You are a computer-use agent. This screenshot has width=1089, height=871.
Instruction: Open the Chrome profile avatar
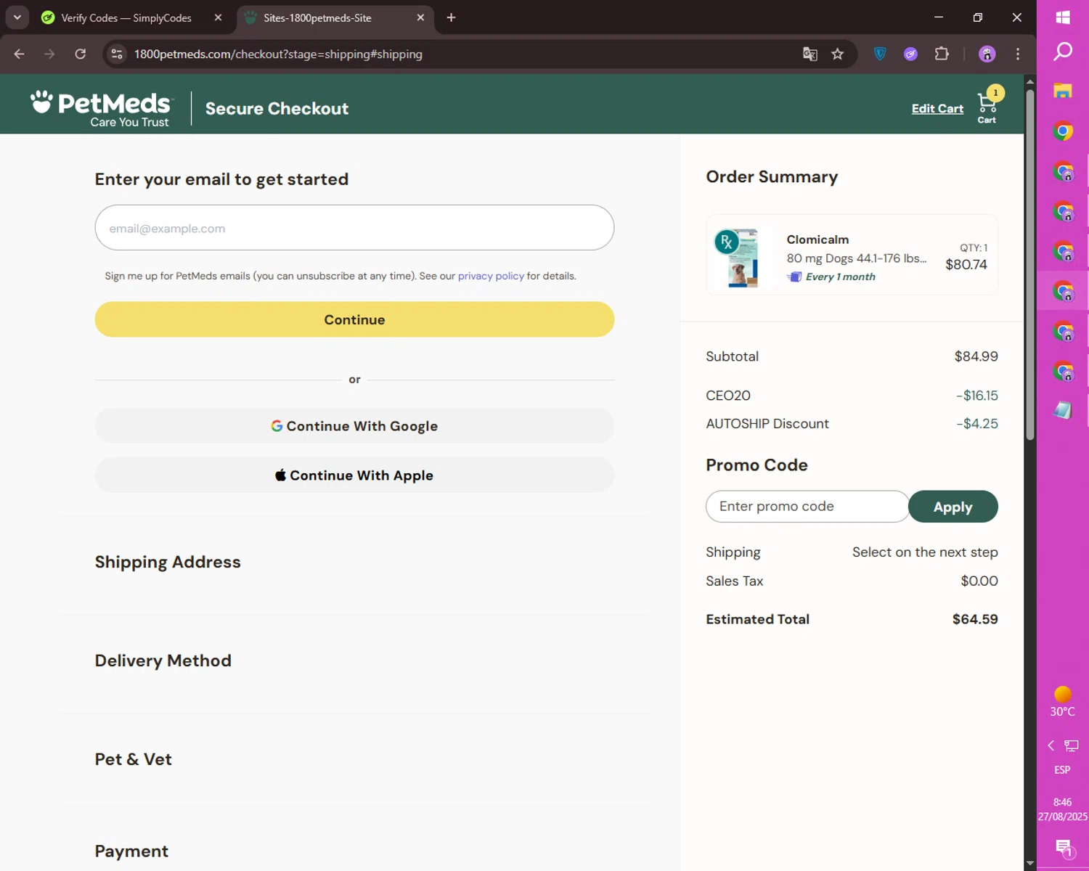coord(987,54)
